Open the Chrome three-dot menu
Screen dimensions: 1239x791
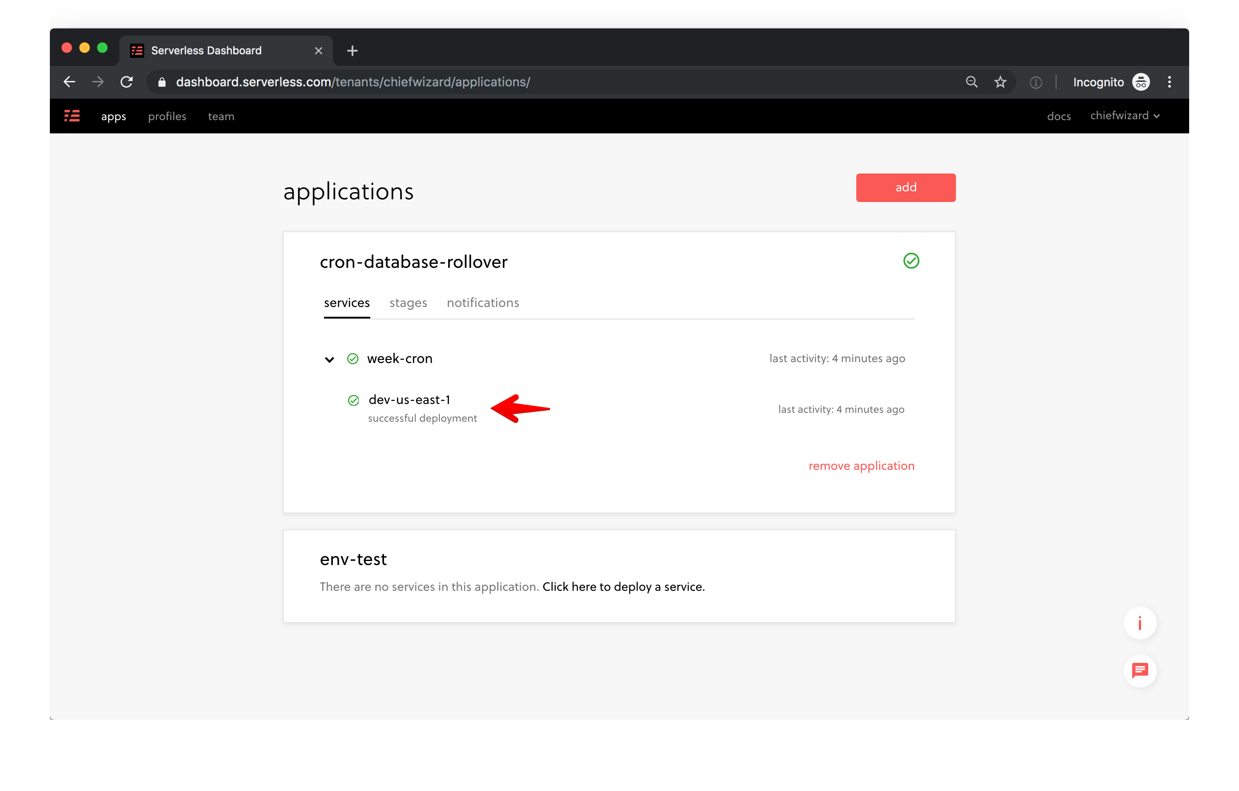point(1169,82)
